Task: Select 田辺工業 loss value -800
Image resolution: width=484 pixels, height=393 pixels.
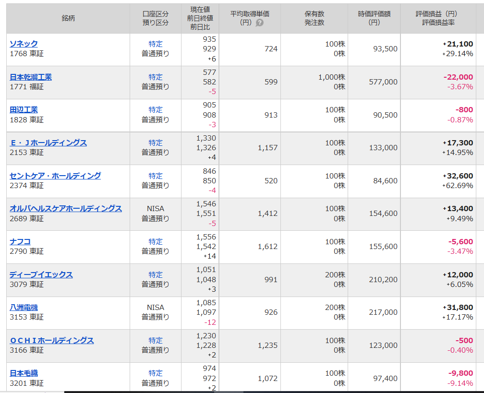Action: [464, 110]
